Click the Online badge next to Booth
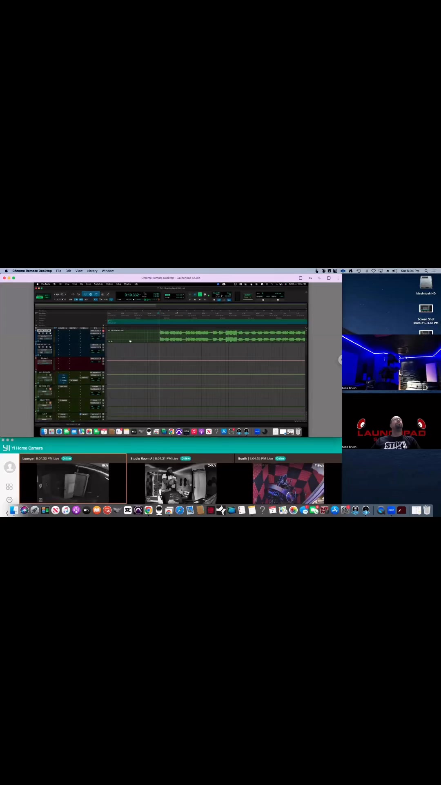 (280, 459)
